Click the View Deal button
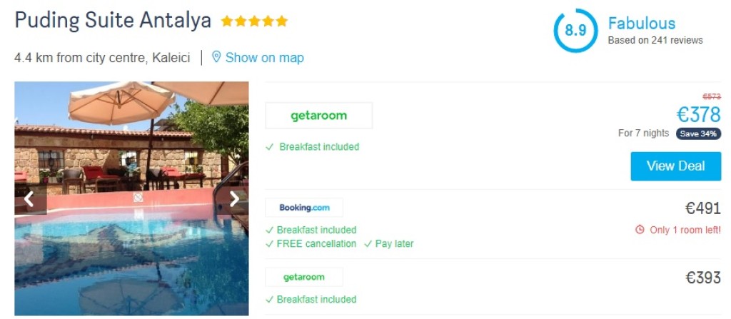The height and width of the screenshot is (319, 731). 675,166
